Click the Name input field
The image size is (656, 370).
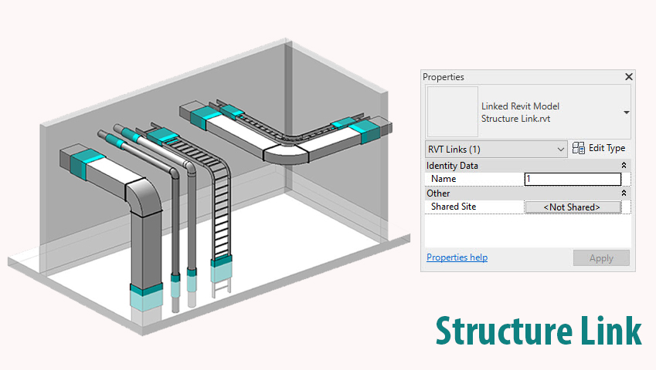573,179
